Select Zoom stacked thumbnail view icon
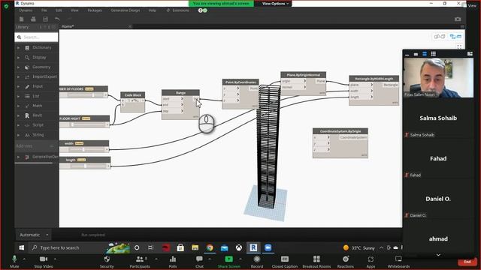This screenshot has height=270, width=481. tap(425, 54)
